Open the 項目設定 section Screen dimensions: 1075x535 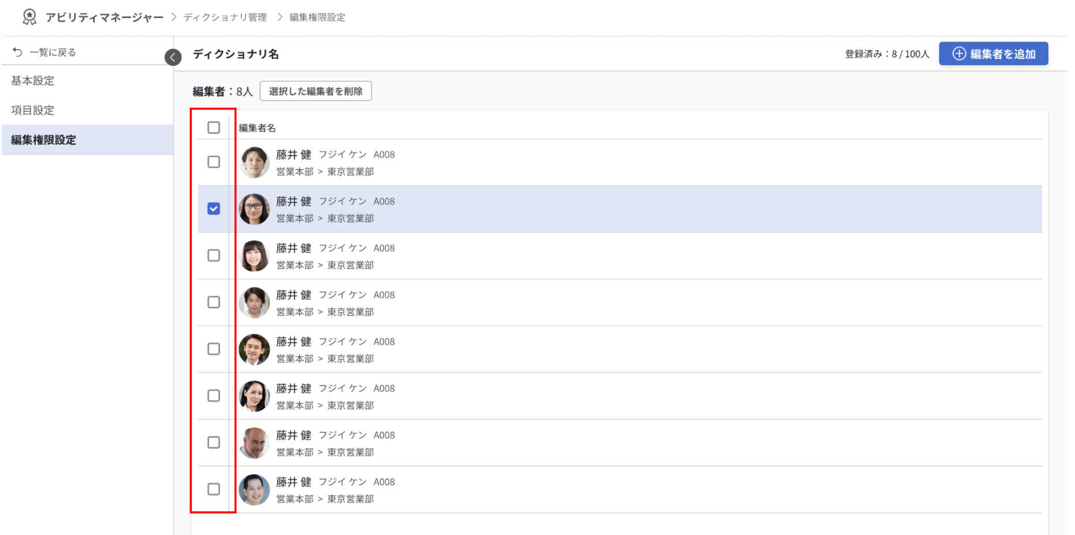coord(32,110)
